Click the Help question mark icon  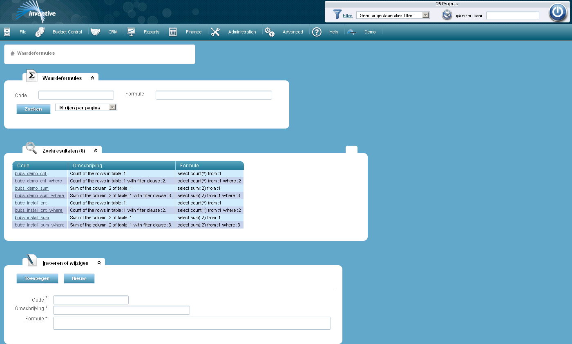(x=317, y=32)
